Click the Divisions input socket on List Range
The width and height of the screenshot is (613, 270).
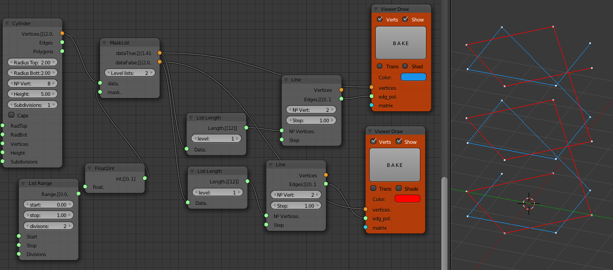18,254
